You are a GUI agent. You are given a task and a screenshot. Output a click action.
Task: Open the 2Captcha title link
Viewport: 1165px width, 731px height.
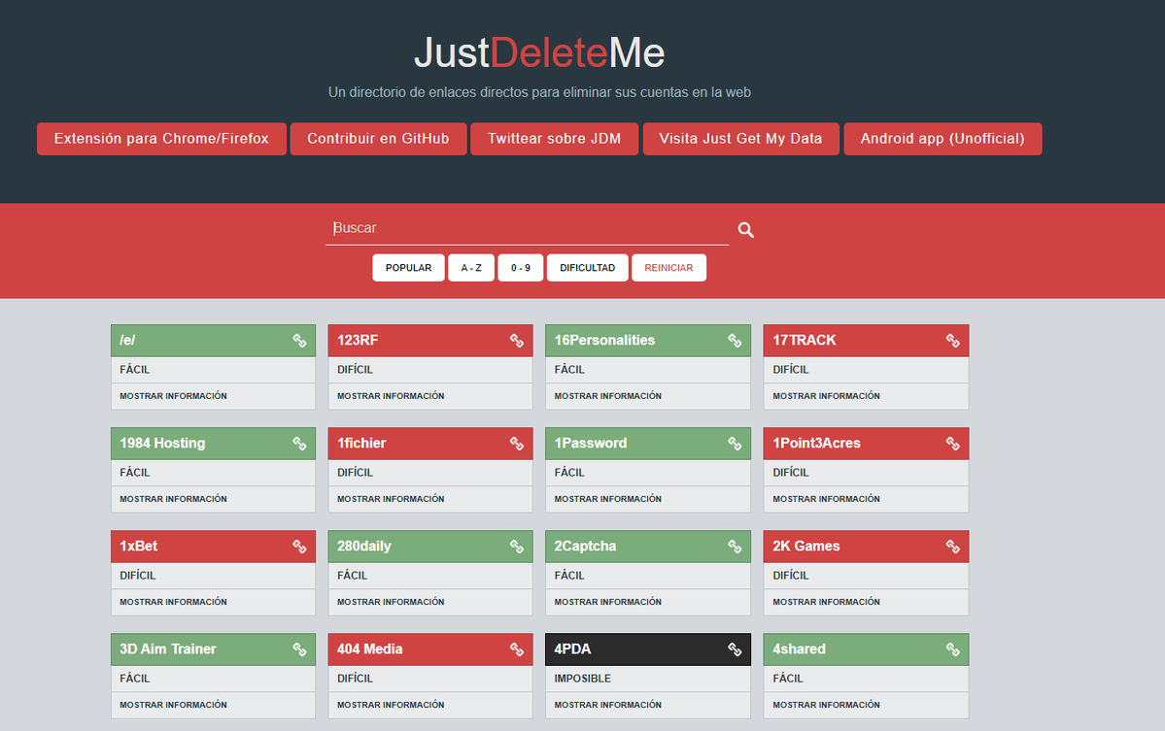pyautogui.click(x=586, y=547)
